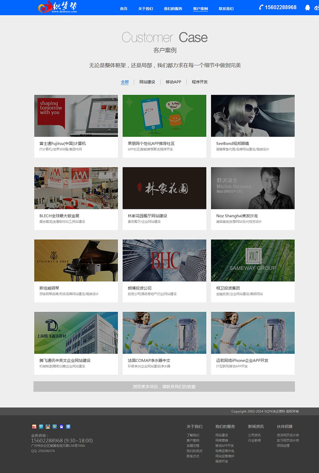Open the 林家花园 dark logo thumbnail

pos(164,188)
